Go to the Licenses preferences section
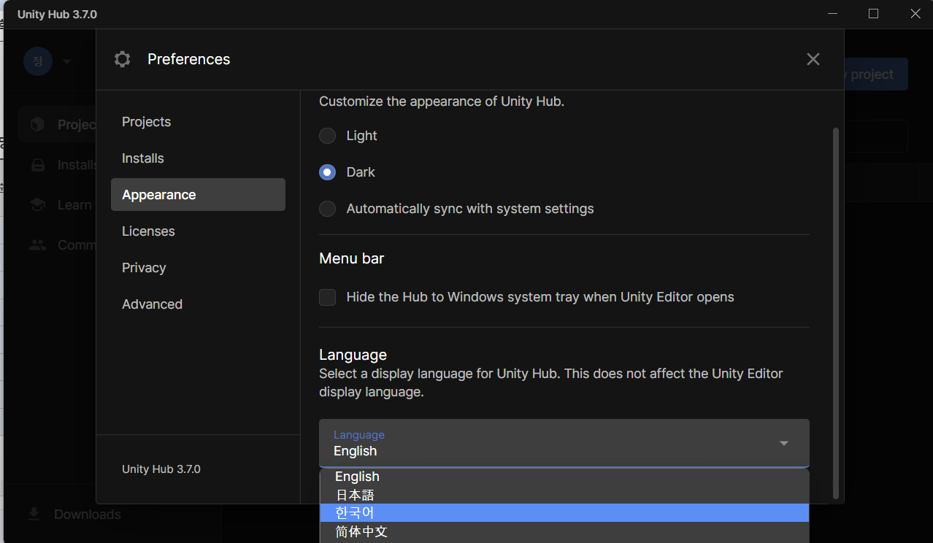This screenshot has height=543, width=933. coord(198,231)
